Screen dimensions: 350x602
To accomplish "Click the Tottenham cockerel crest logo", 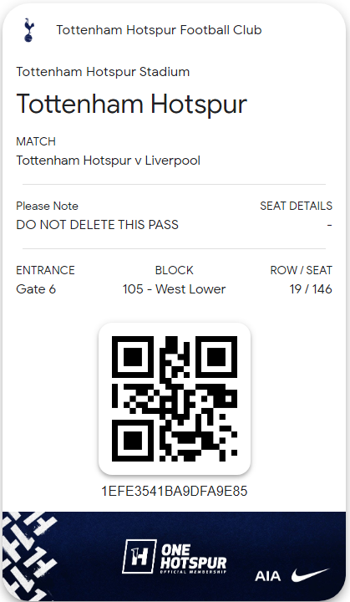I will tap(28, 30).
